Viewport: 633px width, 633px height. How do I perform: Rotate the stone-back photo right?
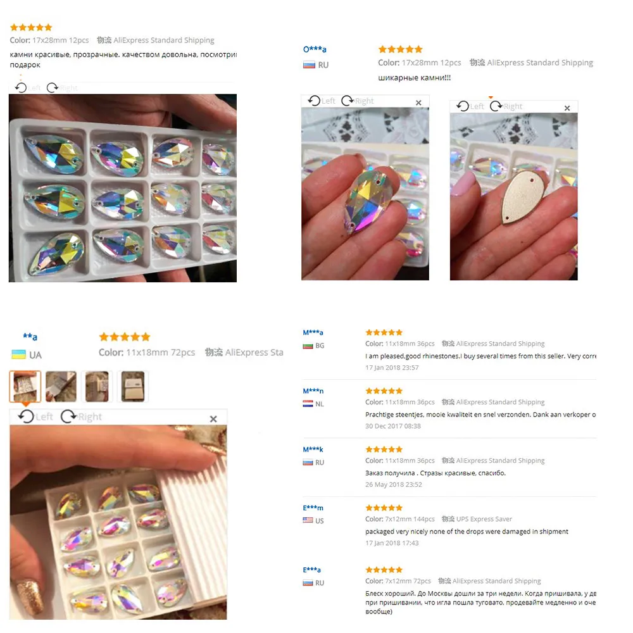pyautogui.click(x=506, y=106)
